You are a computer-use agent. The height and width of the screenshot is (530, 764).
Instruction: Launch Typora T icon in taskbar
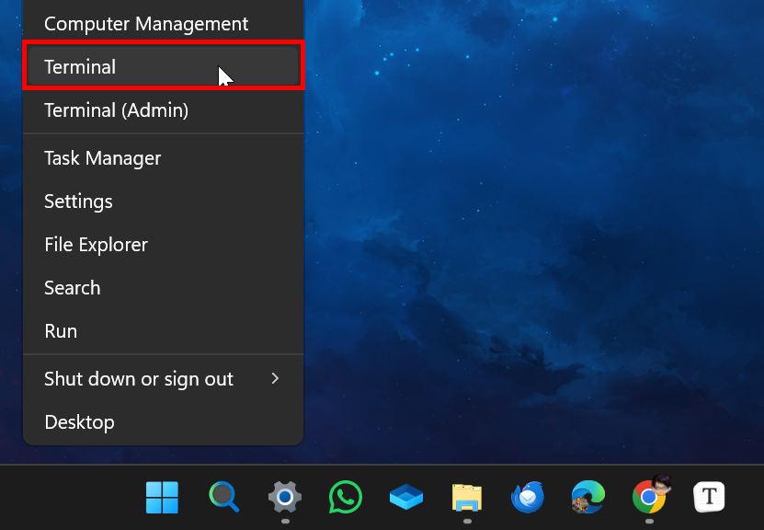pos(710,497)
